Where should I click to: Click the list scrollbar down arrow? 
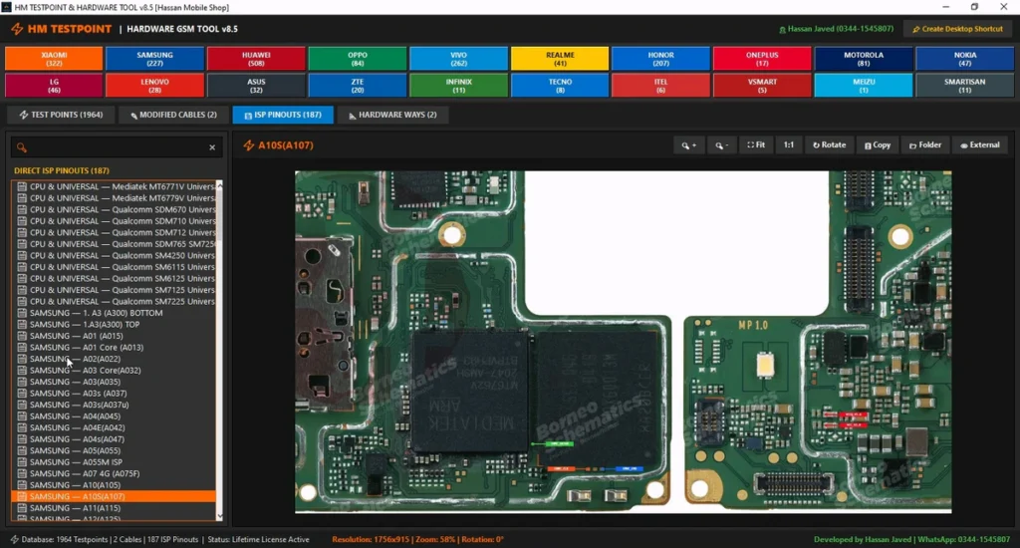[x=220, y=516]
